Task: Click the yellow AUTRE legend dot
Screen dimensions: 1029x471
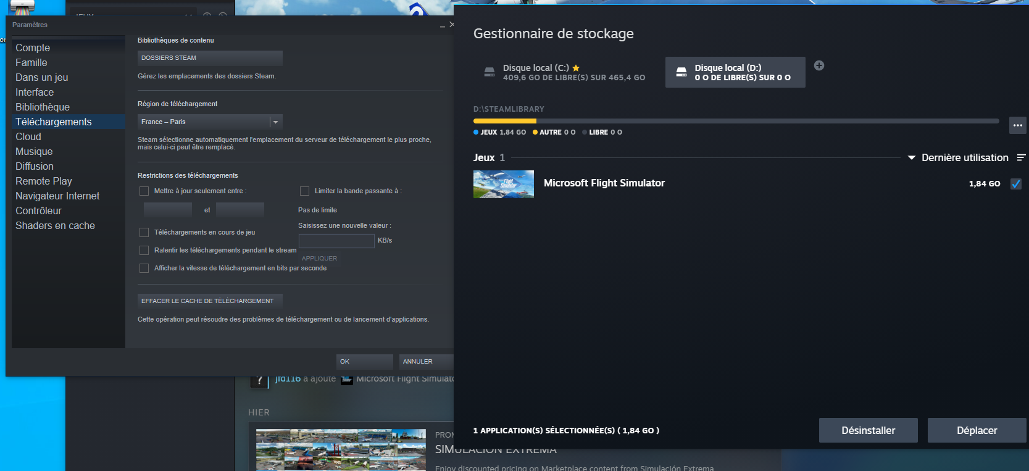Action: pos(535,132)
